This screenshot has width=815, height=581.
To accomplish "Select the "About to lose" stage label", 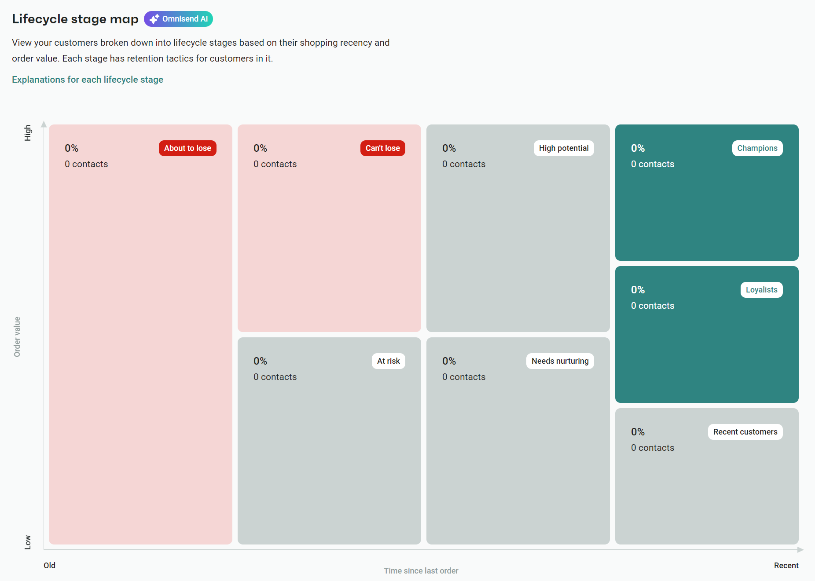I will (x=187, y=148).
